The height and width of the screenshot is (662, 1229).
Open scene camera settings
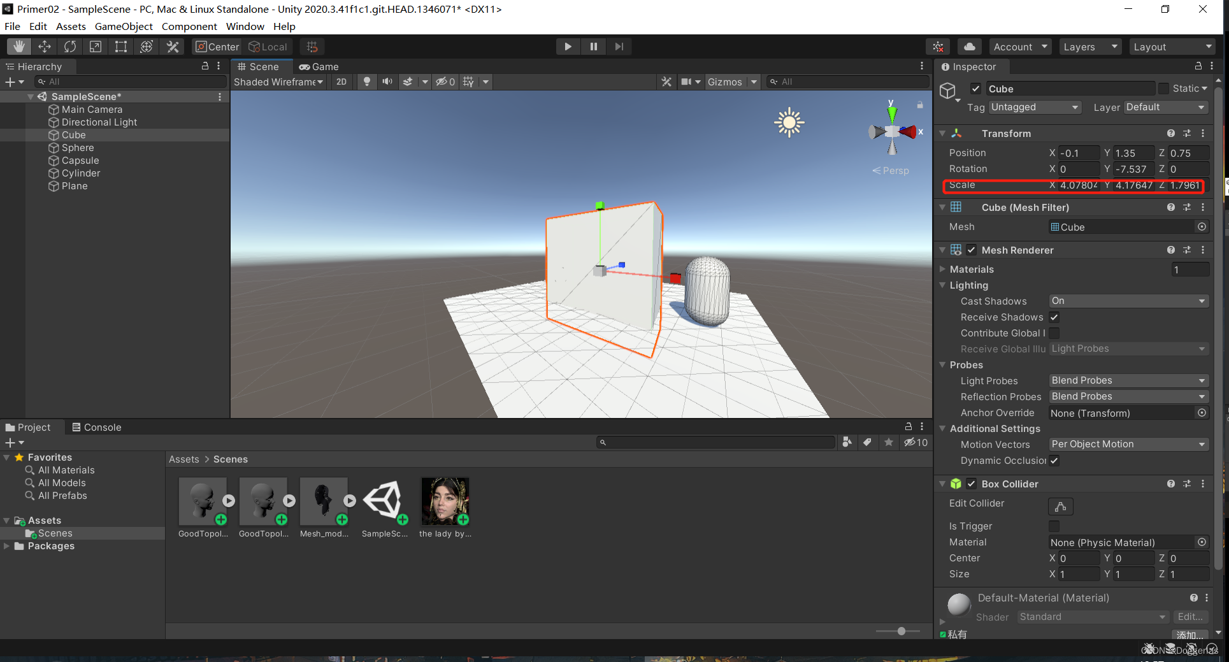[690, 82]
